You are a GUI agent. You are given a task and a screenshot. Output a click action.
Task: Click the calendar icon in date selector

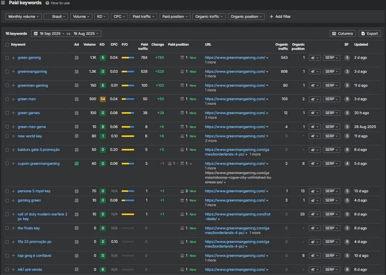tap(36, 34)
